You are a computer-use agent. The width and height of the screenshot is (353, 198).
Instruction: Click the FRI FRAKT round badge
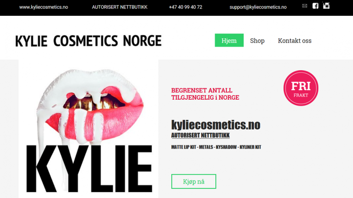[301, 88]
